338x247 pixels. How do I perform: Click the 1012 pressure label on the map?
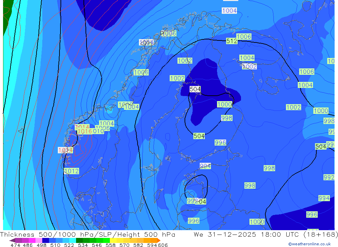72,171
